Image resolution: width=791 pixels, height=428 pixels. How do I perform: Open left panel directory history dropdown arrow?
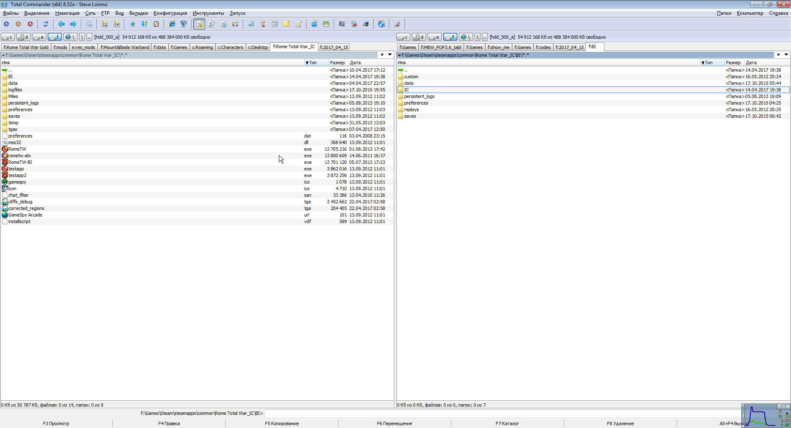(390, 55)
